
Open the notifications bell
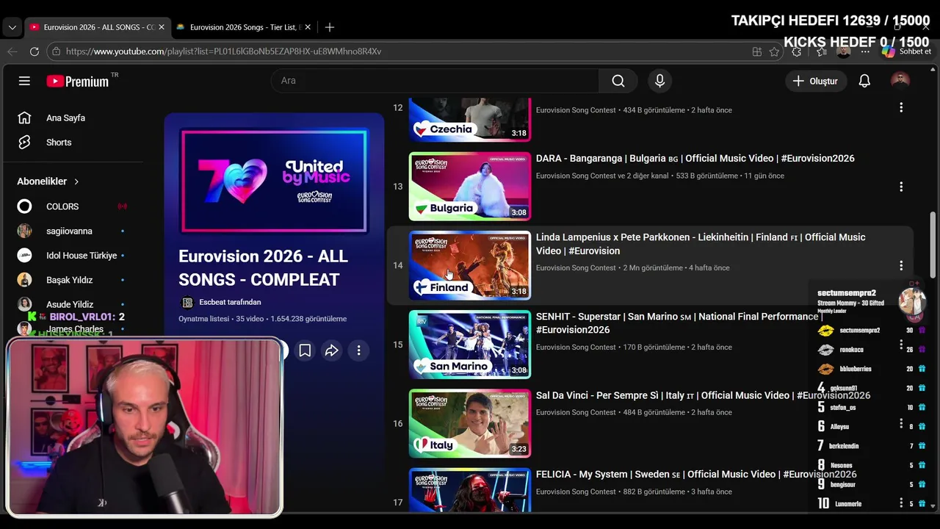864,81
